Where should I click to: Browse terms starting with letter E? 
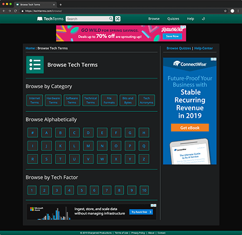coord(102,133)
